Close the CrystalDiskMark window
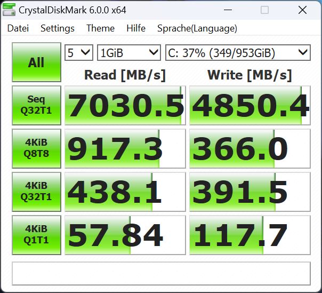This screenshot has width=322, height=293. [x=302, y=10]
